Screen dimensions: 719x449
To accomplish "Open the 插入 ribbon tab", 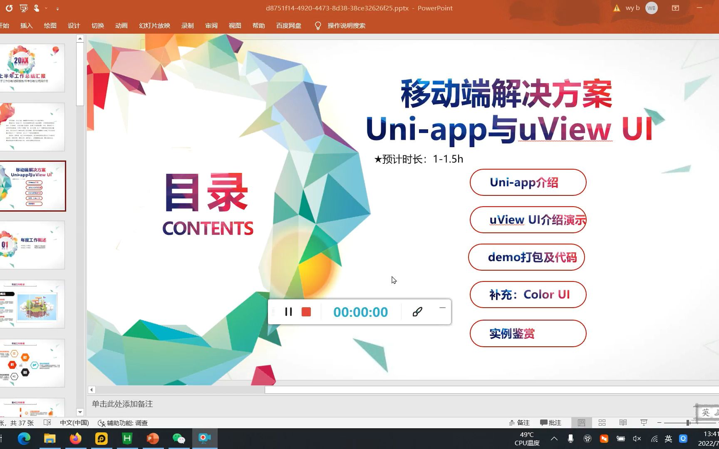I will point(26,26).
